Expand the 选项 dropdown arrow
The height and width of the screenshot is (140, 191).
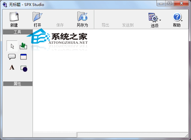[160, 20]
